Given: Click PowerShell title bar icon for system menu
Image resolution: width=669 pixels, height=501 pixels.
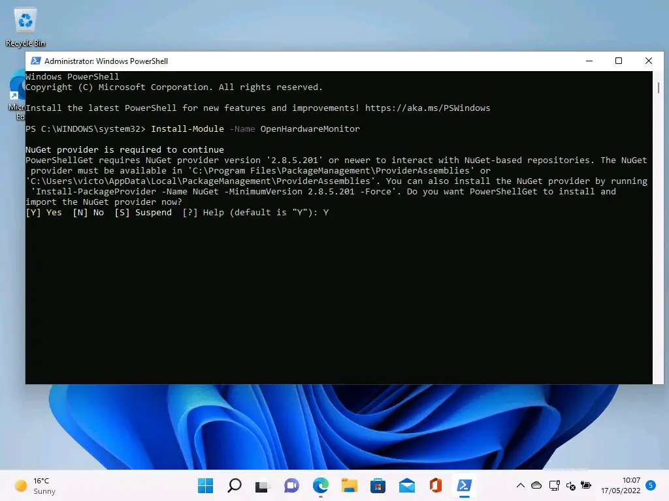Looking at the screenshot, I should [x=35, y=61].
